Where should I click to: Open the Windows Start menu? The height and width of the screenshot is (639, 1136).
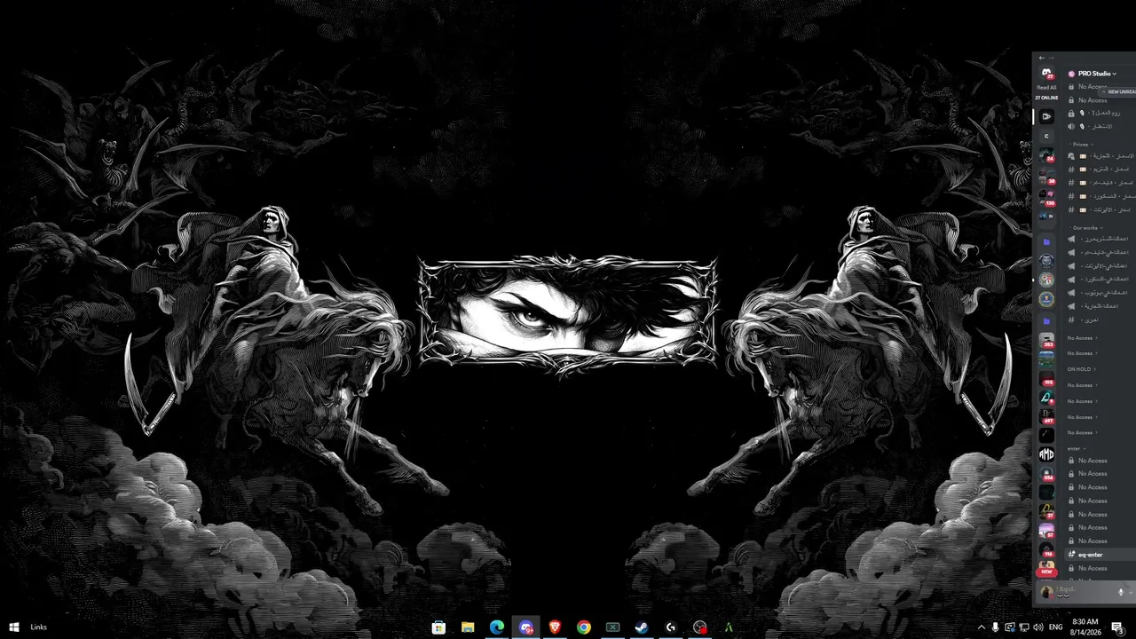[14, 627]
